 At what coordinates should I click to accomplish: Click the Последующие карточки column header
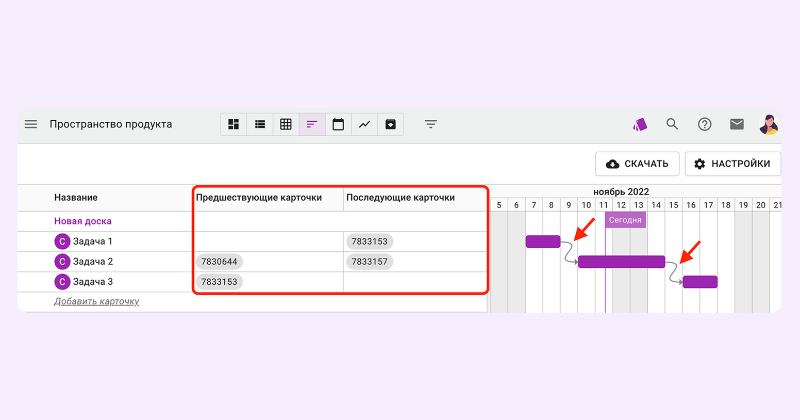[401, 198]
